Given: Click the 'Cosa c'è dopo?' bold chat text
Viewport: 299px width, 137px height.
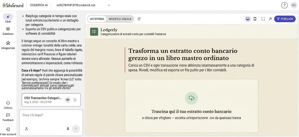Looking at the screenshot, I should click(x=32, y=71).
